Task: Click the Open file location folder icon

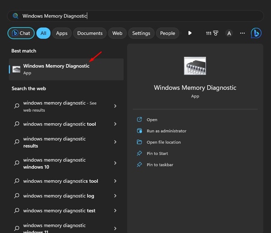Action: (140, 142)
